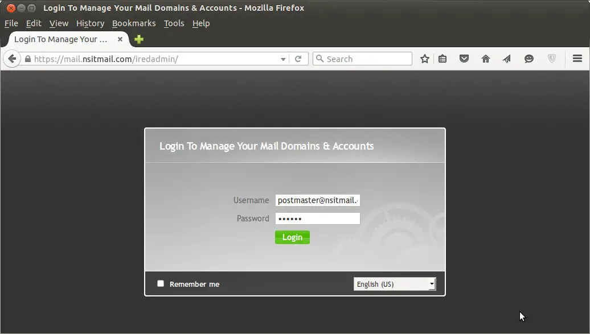Open the View menu

point(59,23)
